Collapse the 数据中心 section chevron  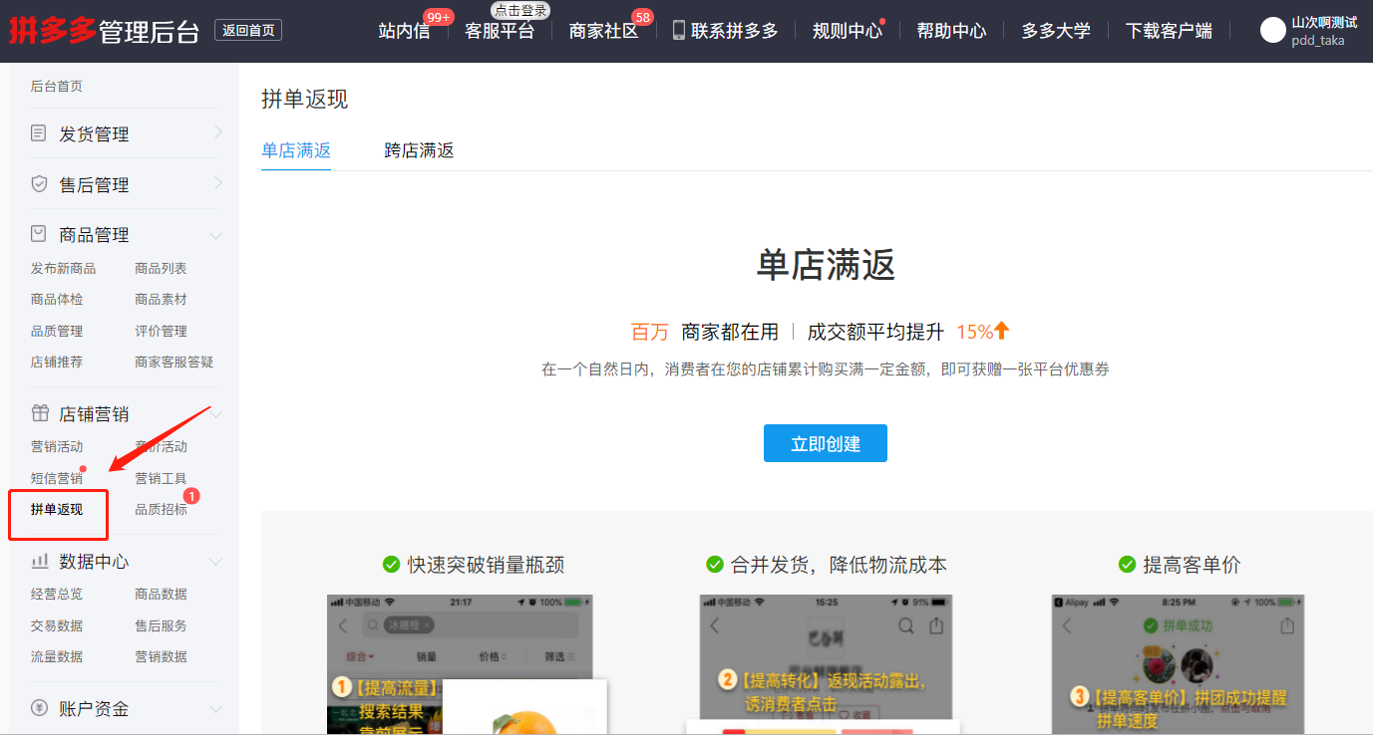pyautogui.click(x=216, y=563)
